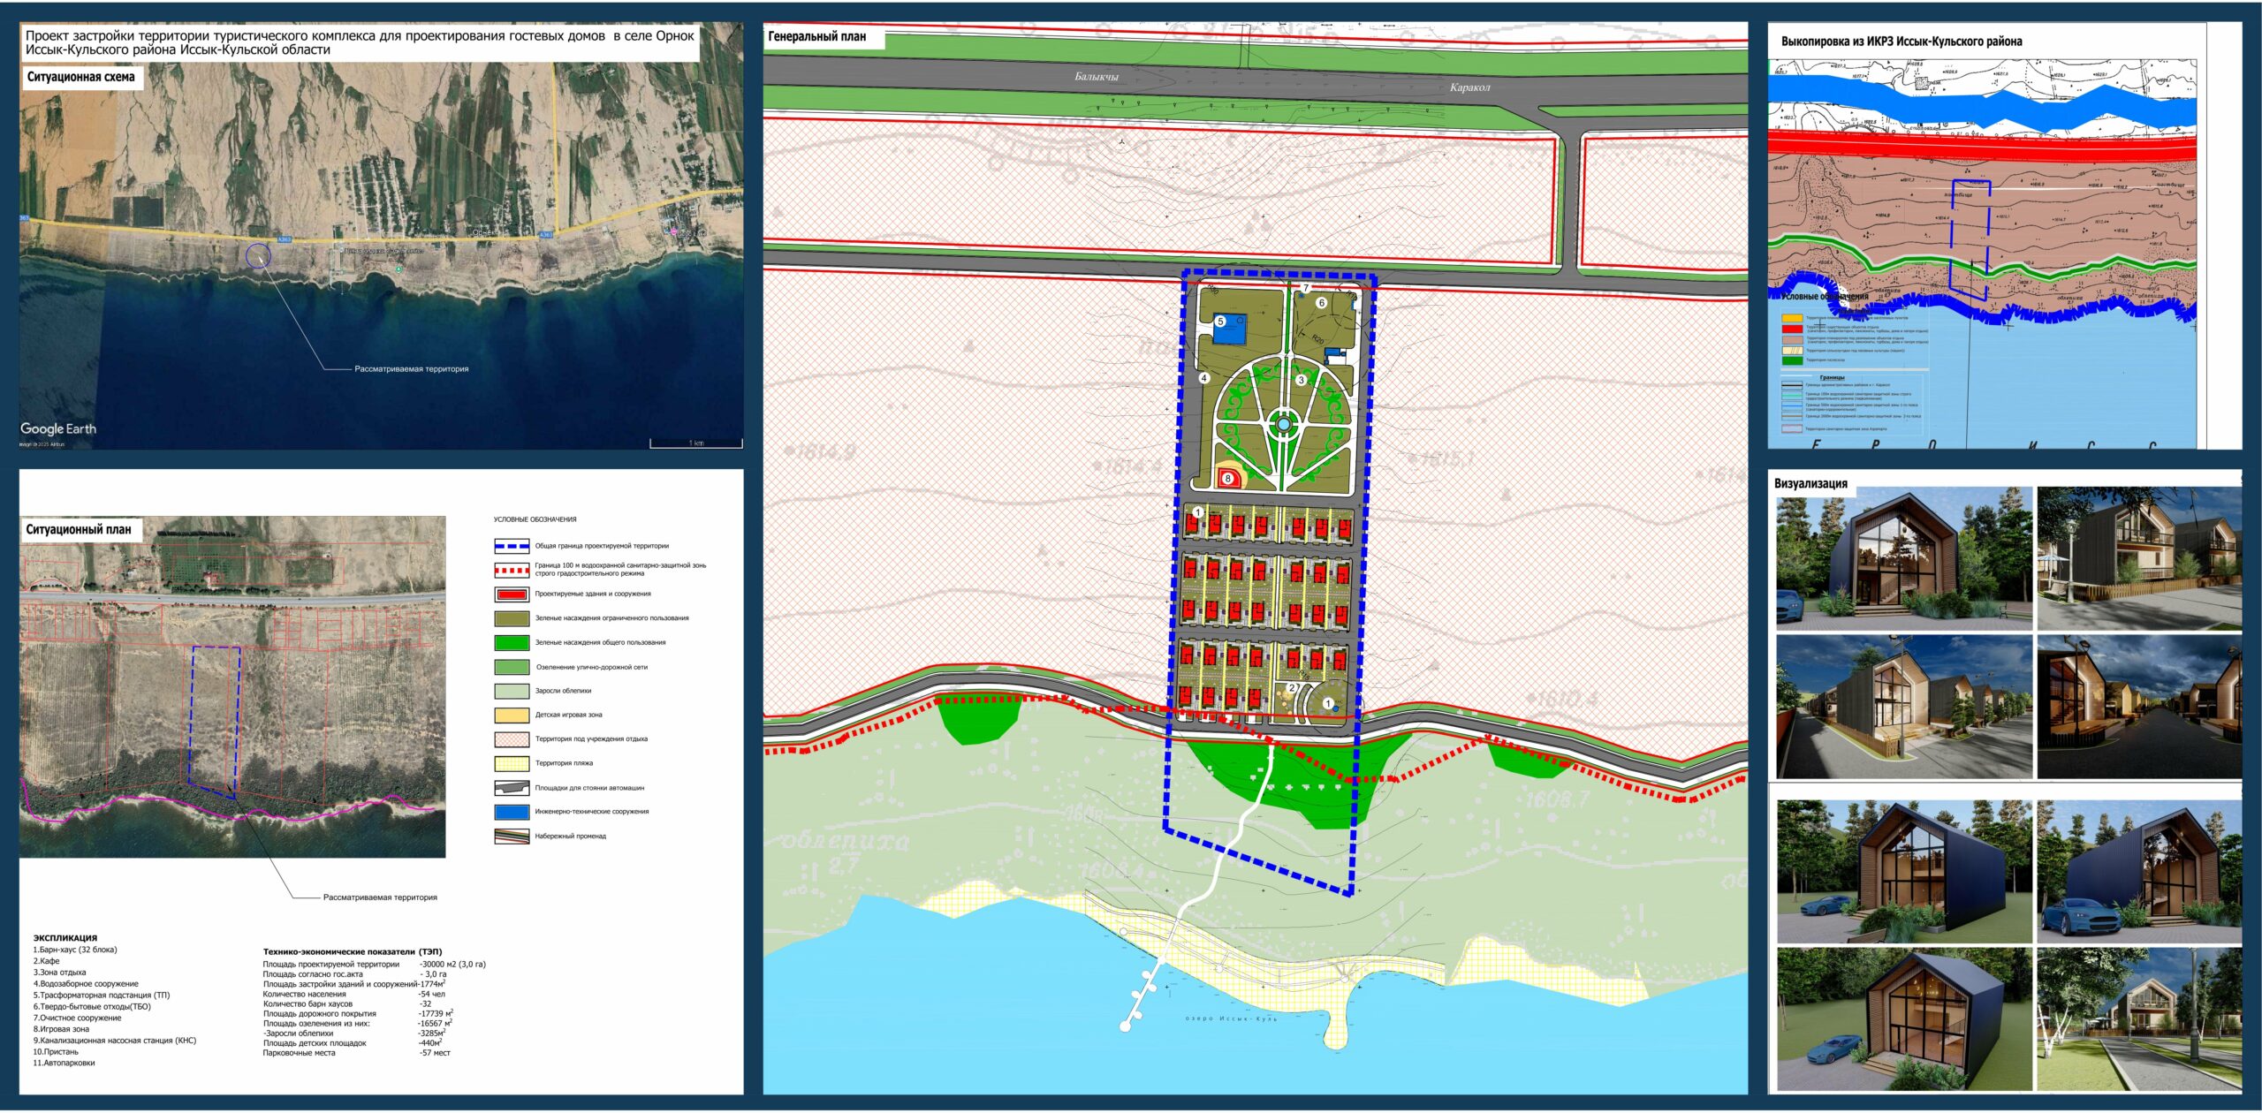Screen dimensions: 2262x1113
Task: Click the 'Территория пляжа' yellow legend swatch
Action: point(512,763)
